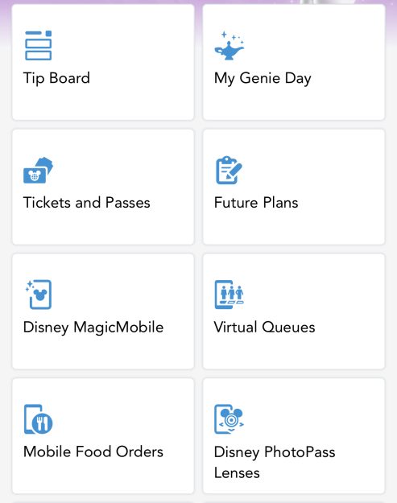Image resolution: width=397 pixels, height=503 pixels.
Task: Go to Future Plans text label
Action: tap(256, 203)
